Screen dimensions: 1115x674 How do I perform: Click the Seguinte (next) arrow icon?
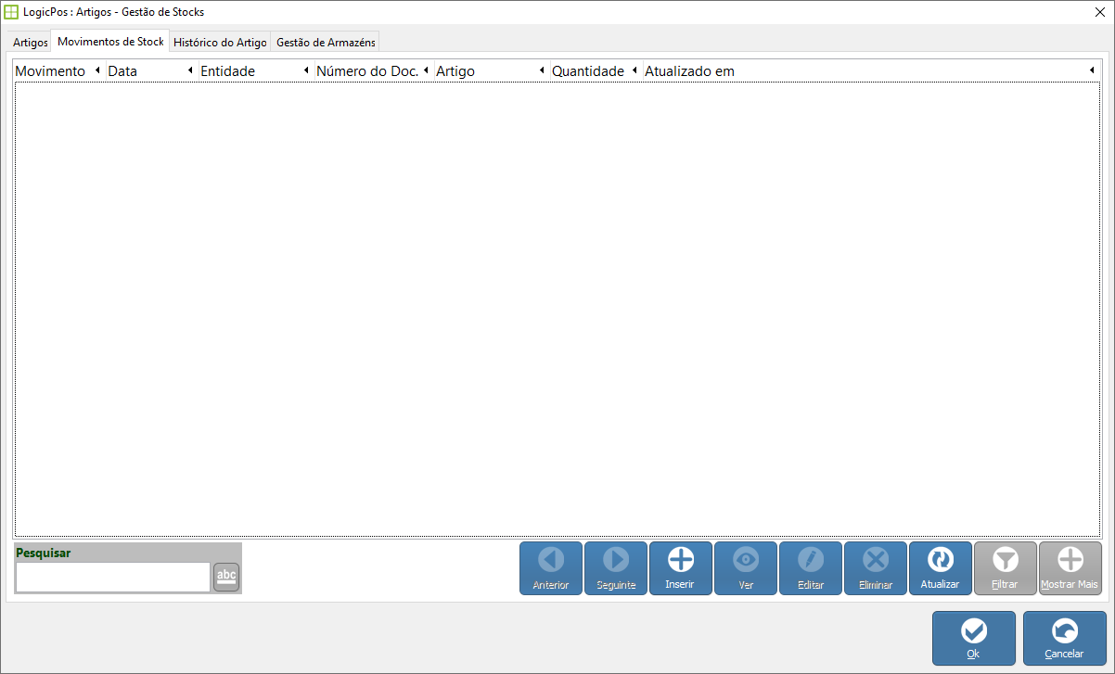[616, 560]
